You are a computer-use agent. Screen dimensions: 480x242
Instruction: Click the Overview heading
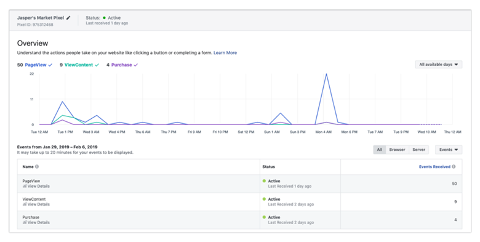(33, 43)
